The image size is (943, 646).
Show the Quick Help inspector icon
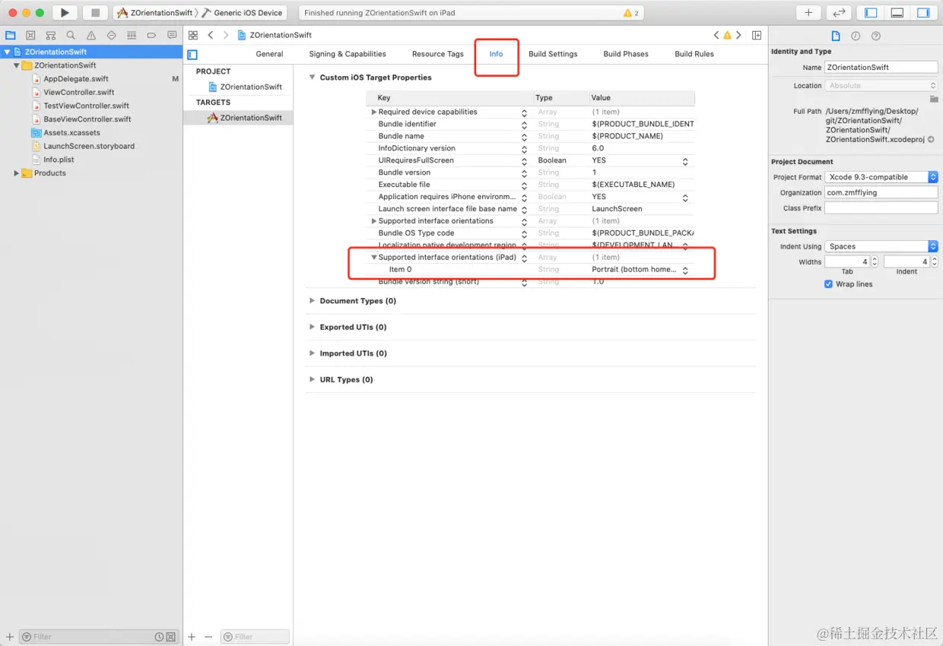[x=876, y=36]
